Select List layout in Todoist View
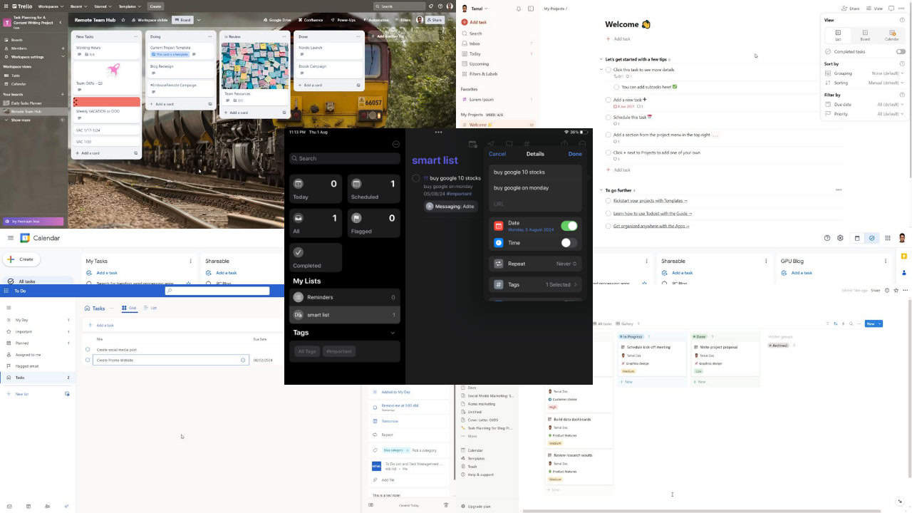The width and height of the screenshot is (912, 513). [838, 34]
